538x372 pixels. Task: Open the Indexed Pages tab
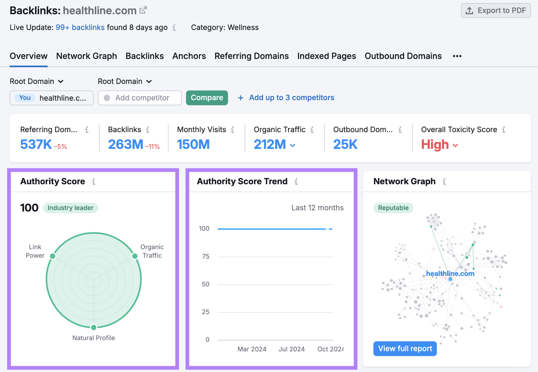pyautogui.click(x=326, y=56)
